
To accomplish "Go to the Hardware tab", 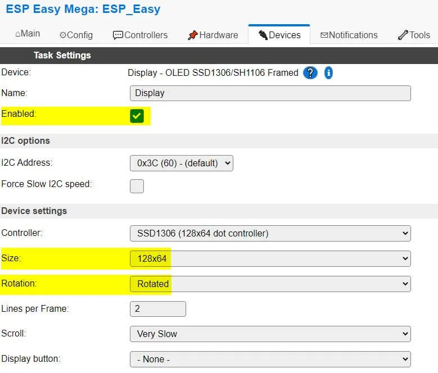I will click(213, 35).
